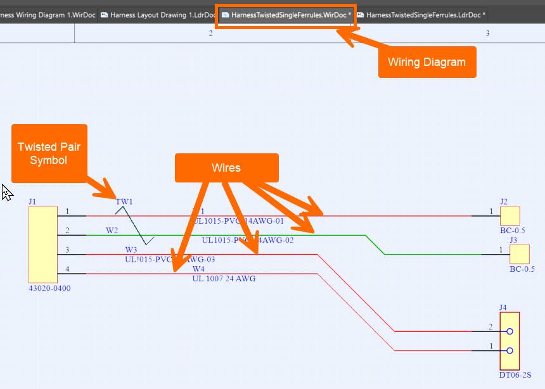The image size is (545, 389).
Task: Click document icon on HarnessTwistedSingleFerrules.LdrDoc tab
Action: tap(361, 15)
